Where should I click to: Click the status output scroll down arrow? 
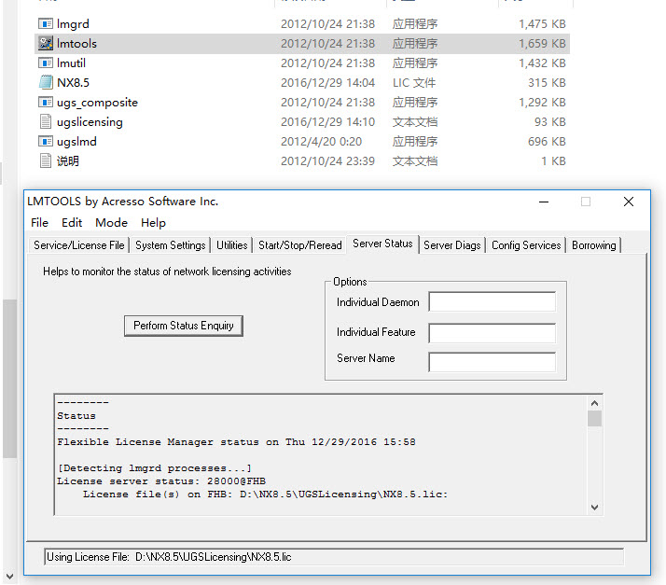click(595, 508)
